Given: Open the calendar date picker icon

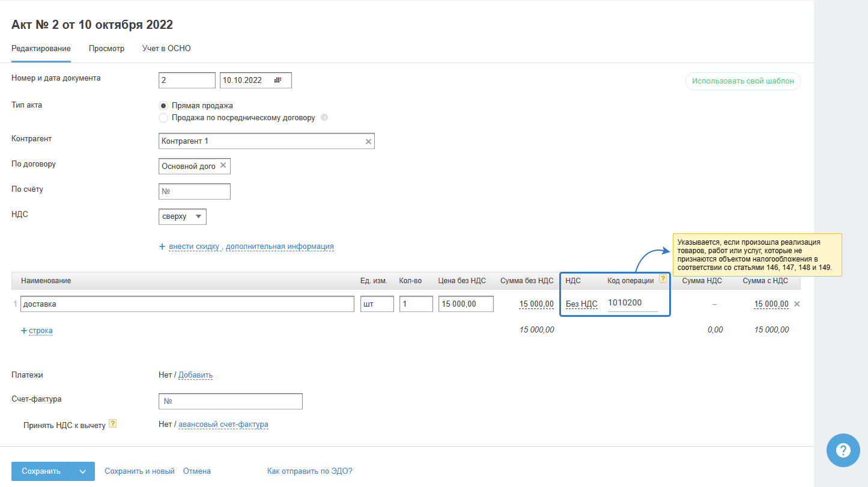Looking at the screenshot, I should coord(278,80).
